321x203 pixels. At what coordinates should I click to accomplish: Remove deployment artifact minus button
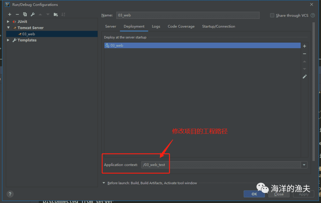tap(304, 54)
